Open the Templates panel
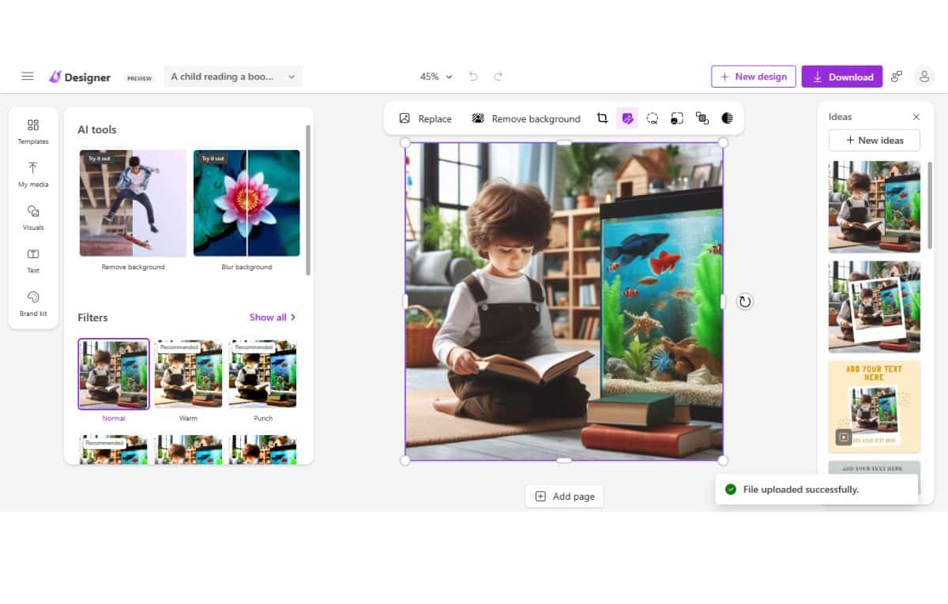Viewport: 948px width, 604px height. [33, 131]
